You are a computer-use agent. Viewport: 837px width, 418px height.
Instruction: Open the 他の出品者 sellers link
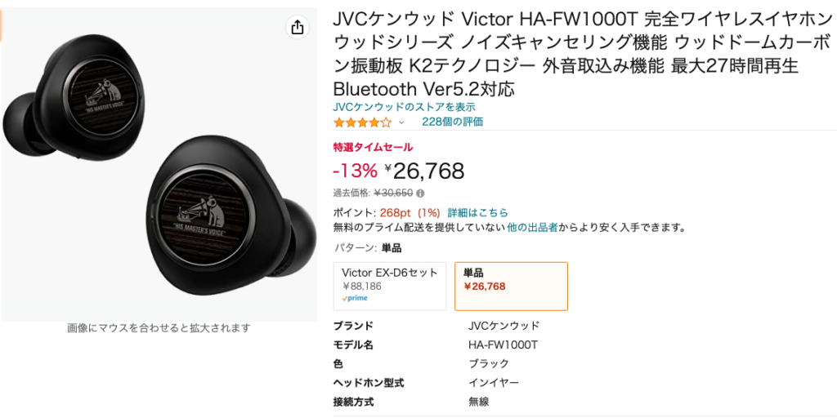(532, 227)
